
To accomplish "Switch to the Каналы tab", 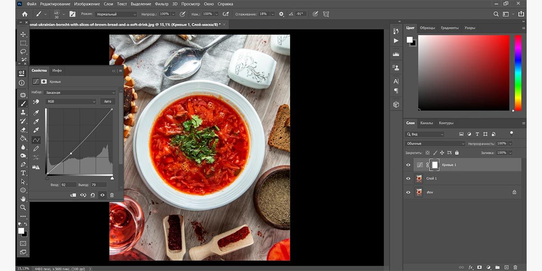I will click(427, 122).
